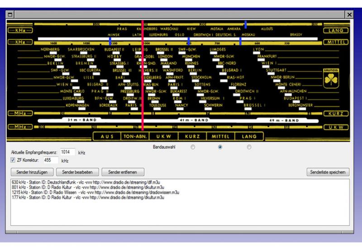Click the red tuning needle on the dial
This screenshot has width=362, height=250.
click(x=143, y=77)
